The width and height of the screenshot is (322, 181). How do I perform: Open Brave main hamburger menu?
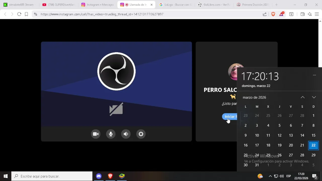(x=317, y=14)
